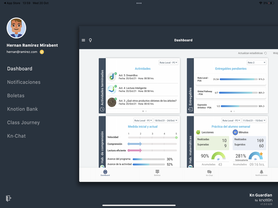Tap the Lectura eficiente pink arrow bar
The width and height of the screenshot is (278, 208).
pyautogui.click(x=135, y=150)
